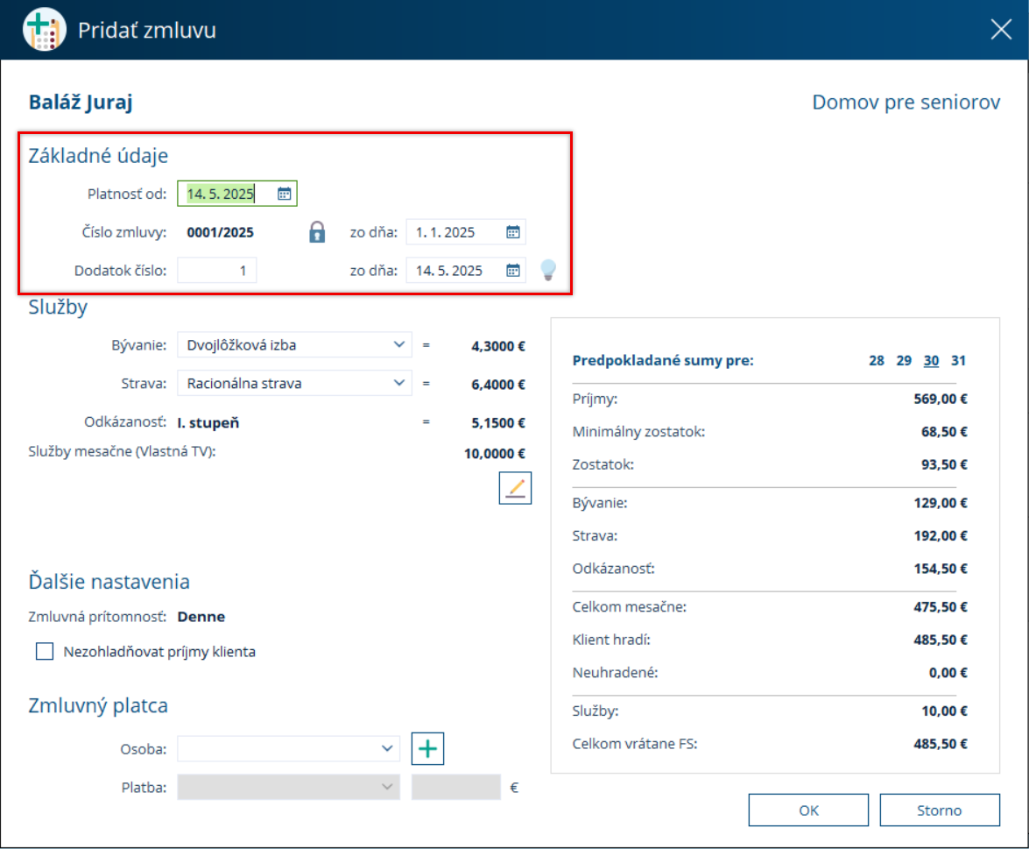Expand the Bývanie dropdown
This screenshot has height=849, width=1029.
tap(399, 344)
